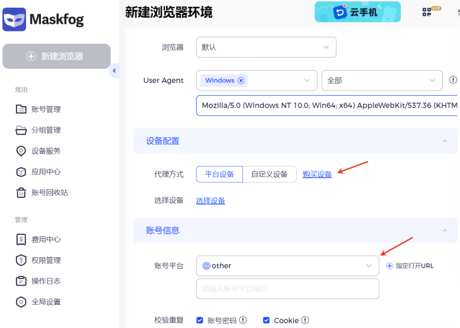
Task: Collapse the 设备配置 section
Action: (445, 141)
